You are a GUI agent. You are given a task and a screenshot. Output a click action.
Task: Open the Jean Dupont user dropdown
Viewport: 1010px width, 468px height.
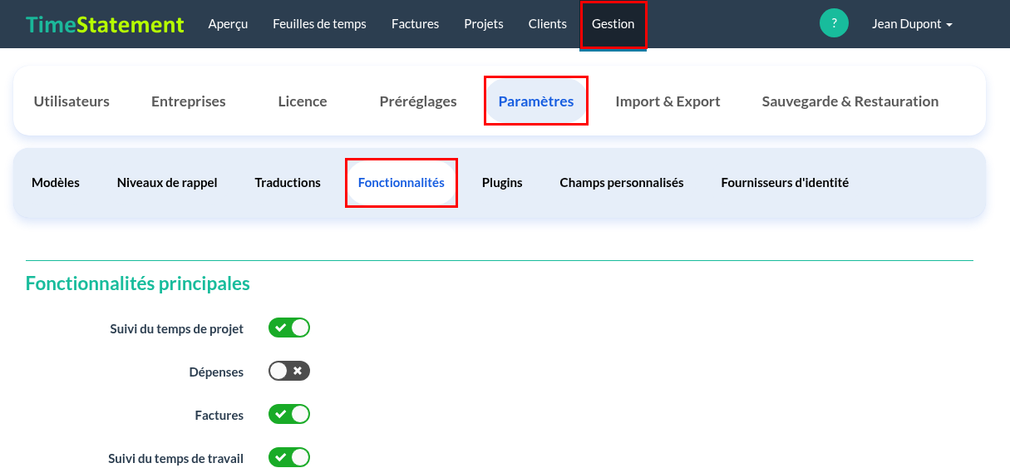912,24
